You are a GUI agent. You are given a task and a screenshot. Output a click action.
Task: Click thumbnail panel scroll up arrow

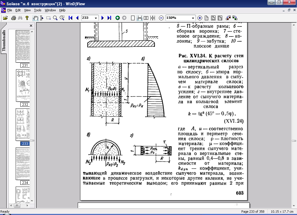(x=32, y=32)
